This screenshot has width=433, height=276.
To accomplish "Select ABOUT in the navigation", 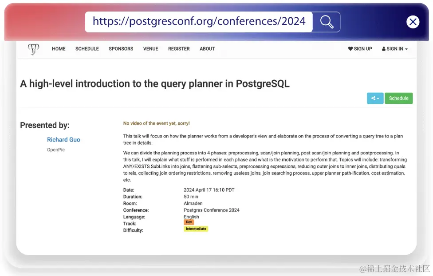I will pyautogui.click(x=207, y=49).
